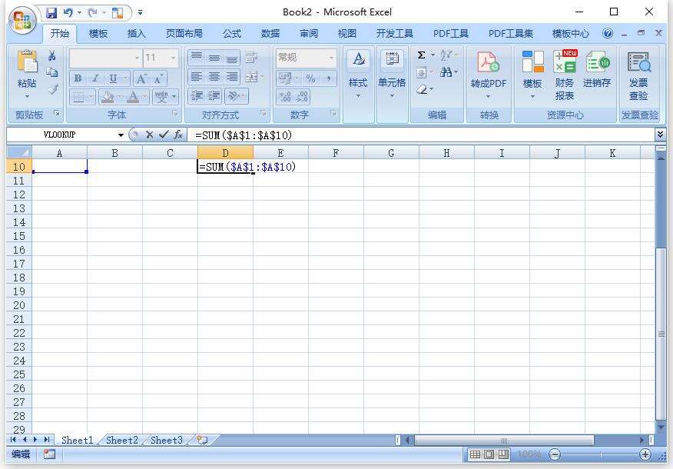Screen dimensions: 673x469
Task: Switch to the 数据 tab
Action: (270, 34)
